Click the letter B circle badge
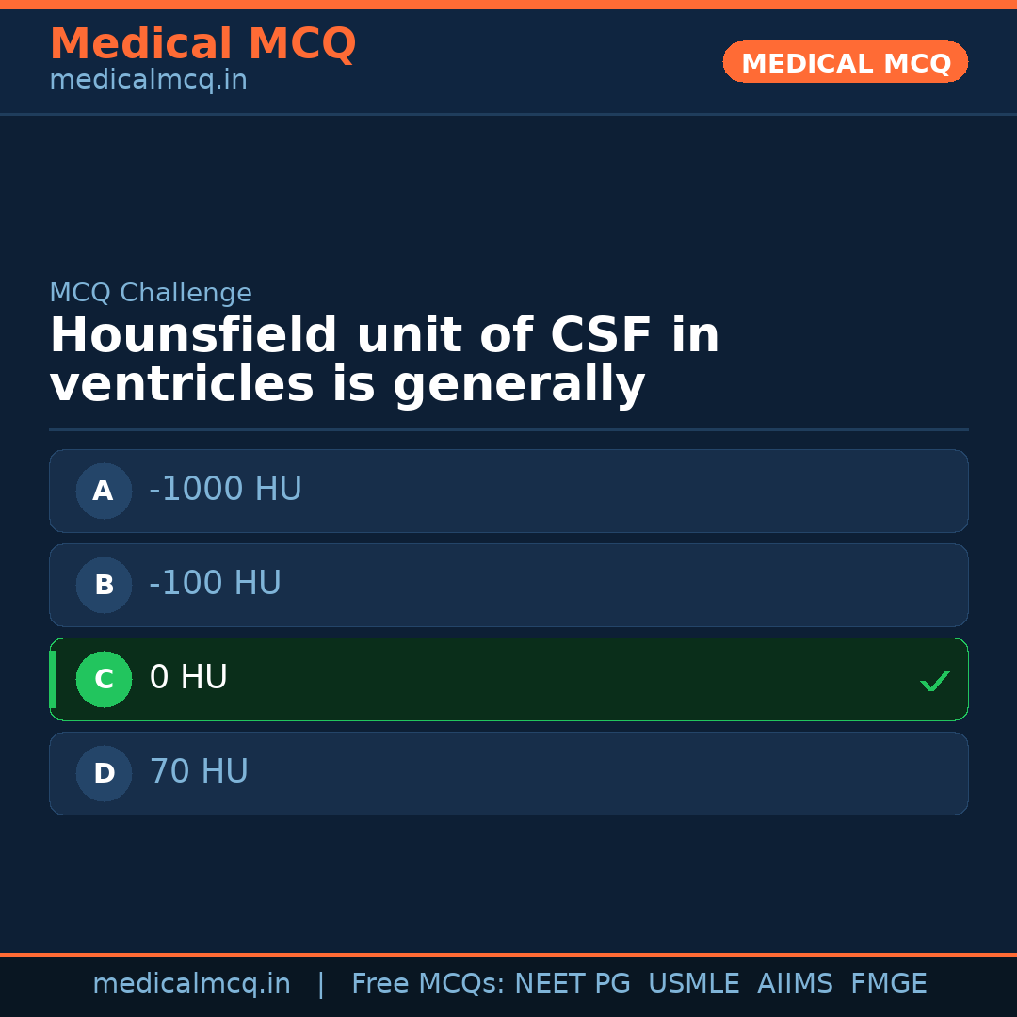Screen dimensions: 1017x1017 [104, 585]
